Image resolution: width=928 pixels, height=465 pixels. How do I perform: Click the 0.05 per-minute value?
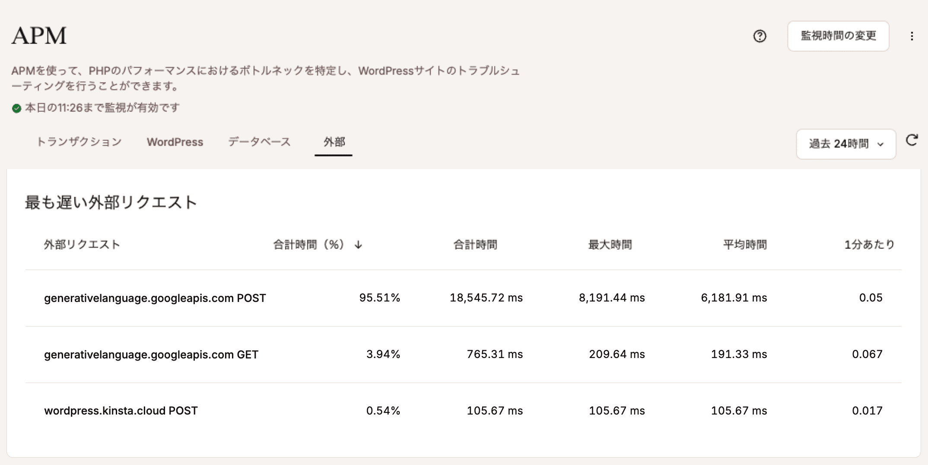click(871, 298)
